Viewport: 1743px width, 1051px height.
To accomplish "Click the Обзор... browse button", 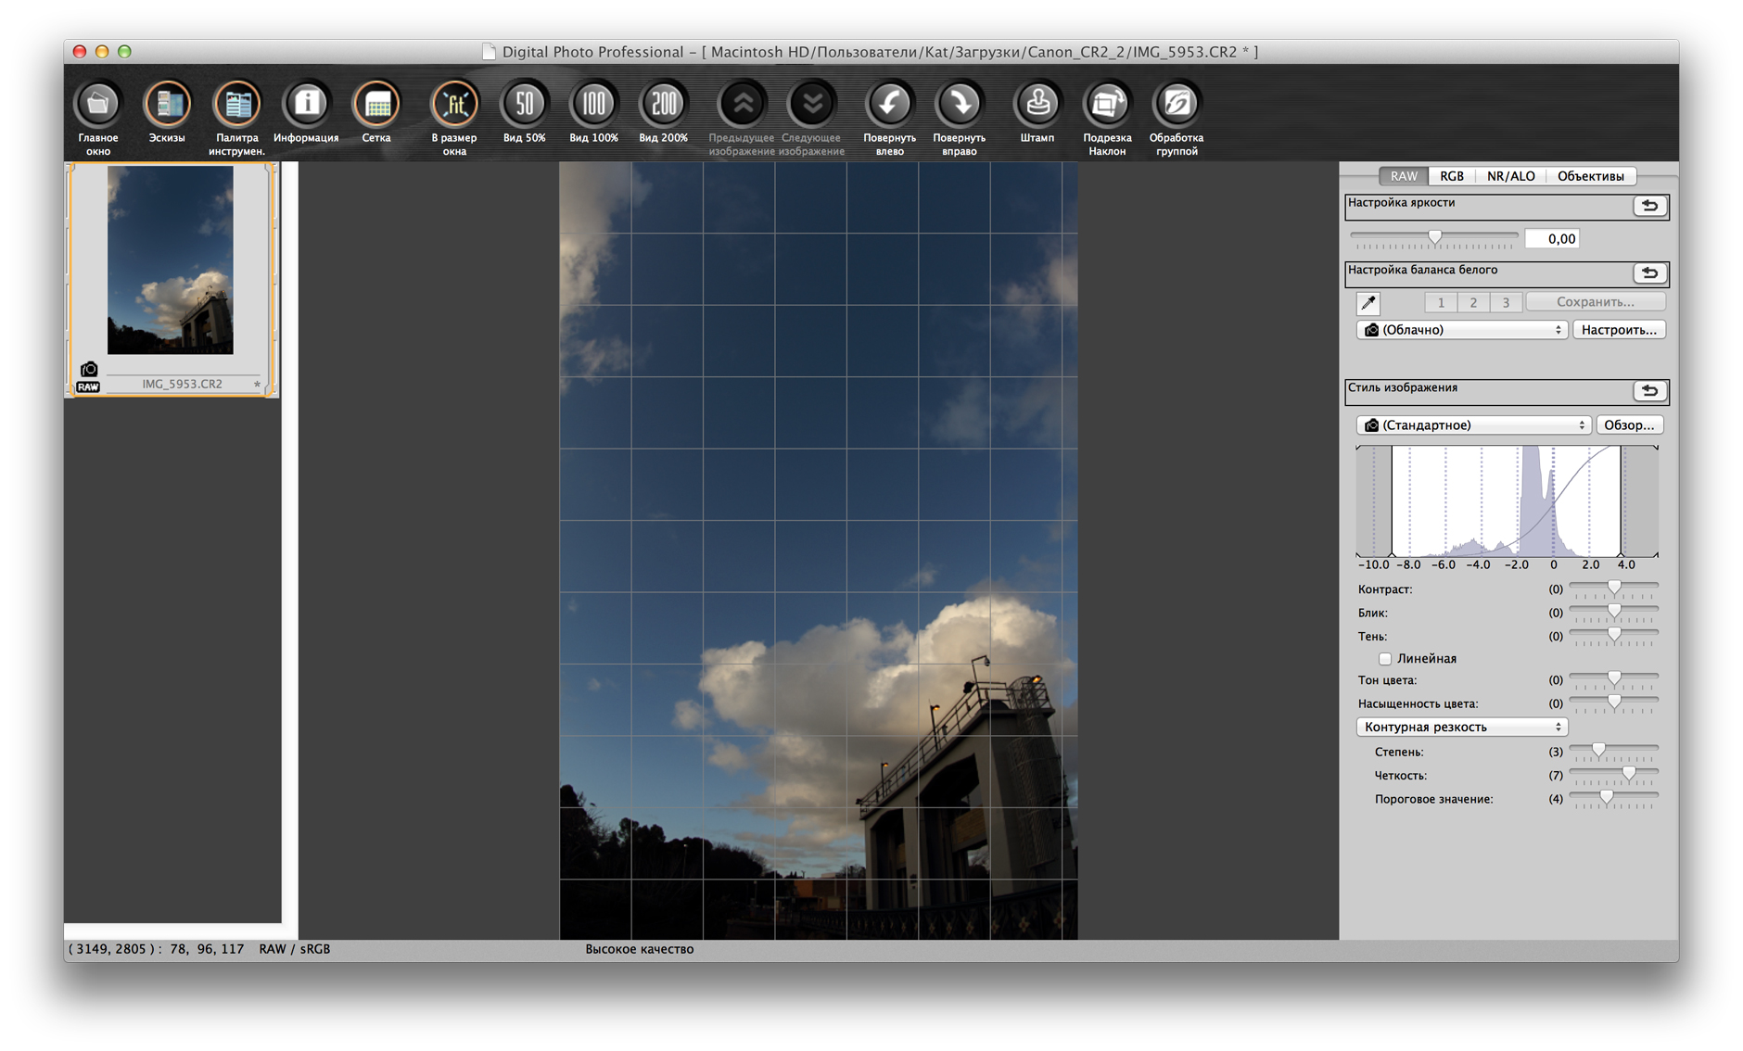I will point(1629,425).
